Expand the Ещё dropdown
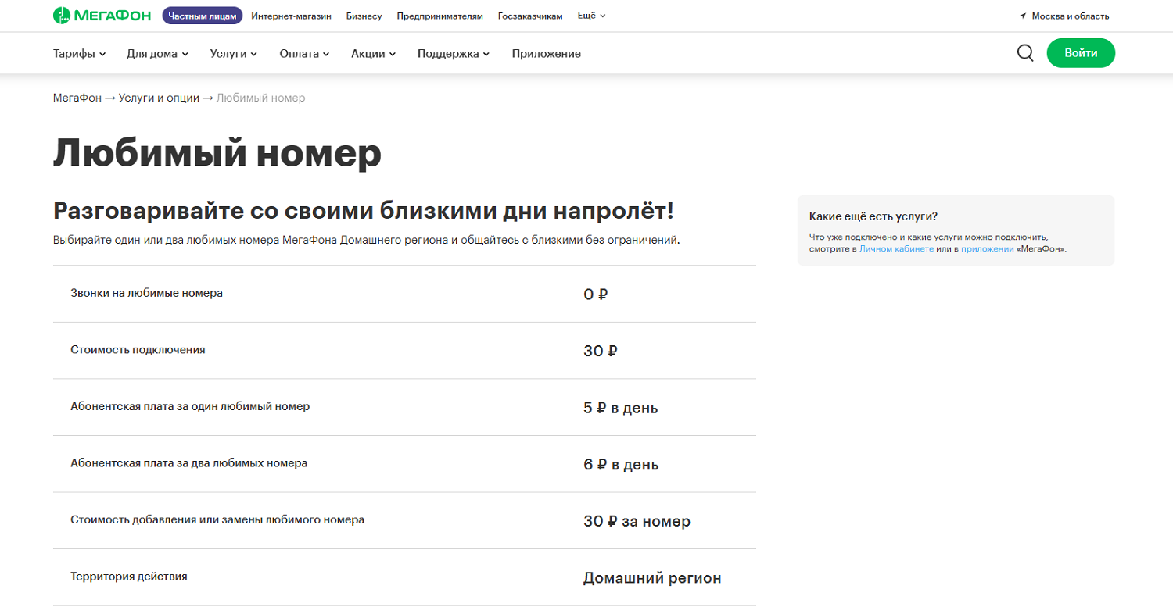 (x=591, y=16)
